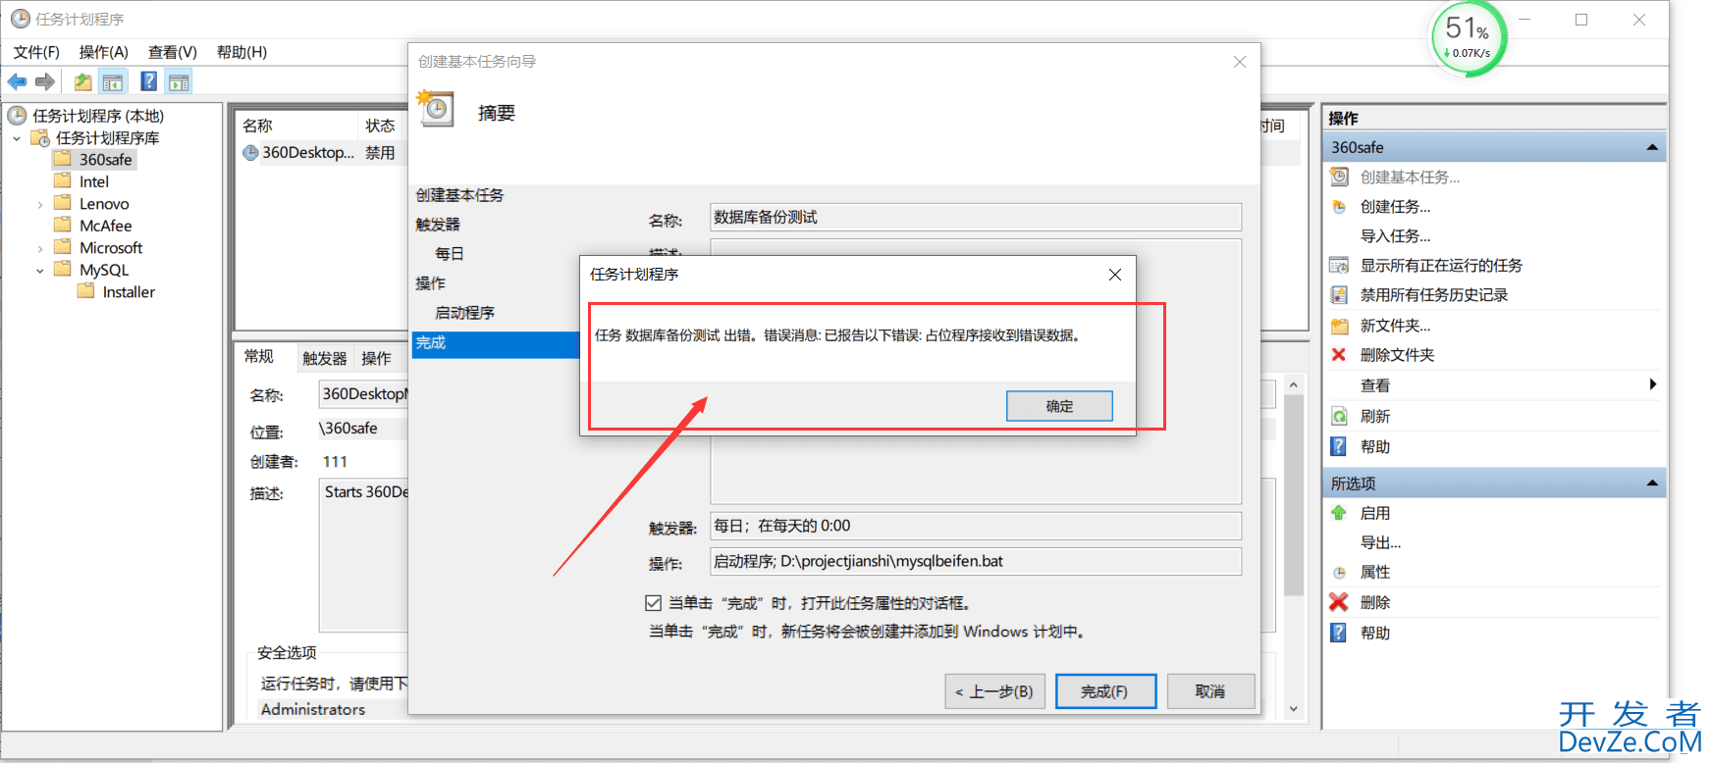Click the show/hide console tree toolbar icon
Screen dimensions: 1712x763
tap(113, 81)
